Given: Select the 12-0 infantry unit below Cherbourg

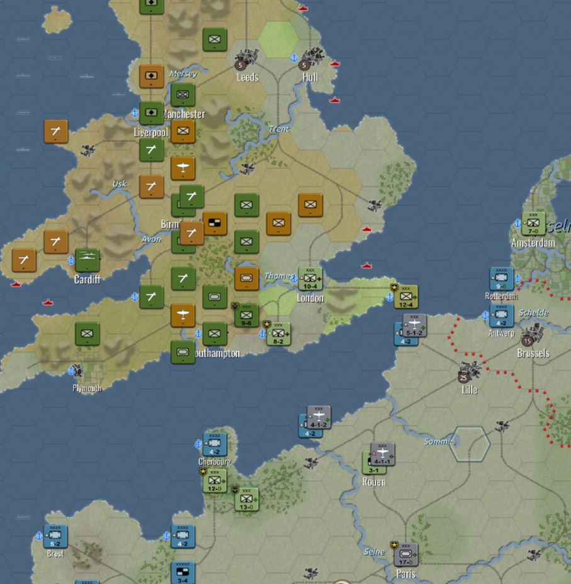Looking at the screenshot, I should click(x=215, y=481).
